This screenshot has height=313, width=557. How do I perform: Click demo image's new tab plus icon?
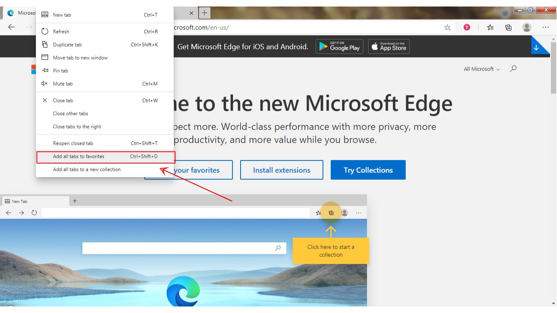(x=75, y=201)
